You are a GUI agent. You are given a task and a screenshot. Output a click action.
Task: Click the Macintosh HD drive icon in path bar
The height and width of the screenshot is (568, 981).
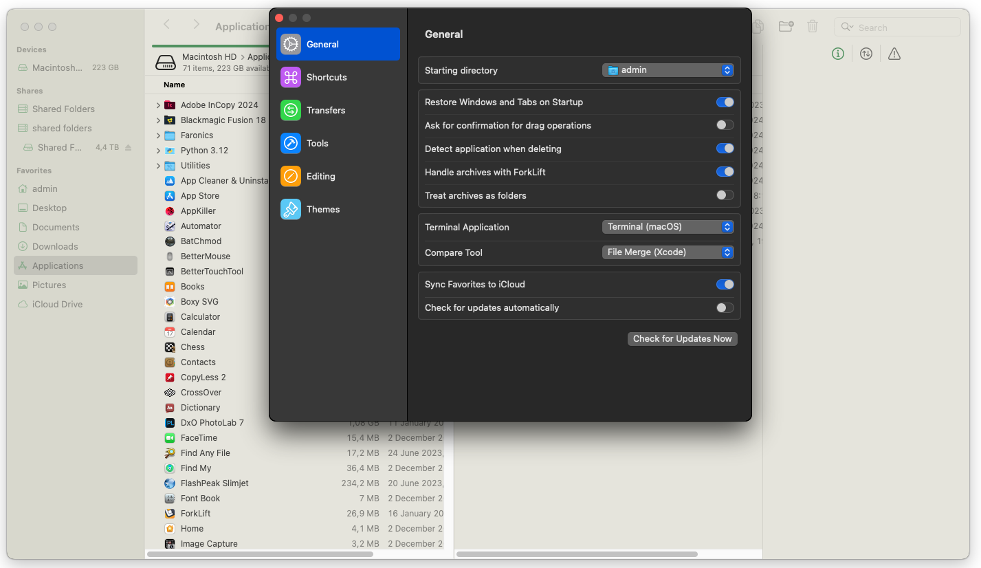(x=166, y=63)
